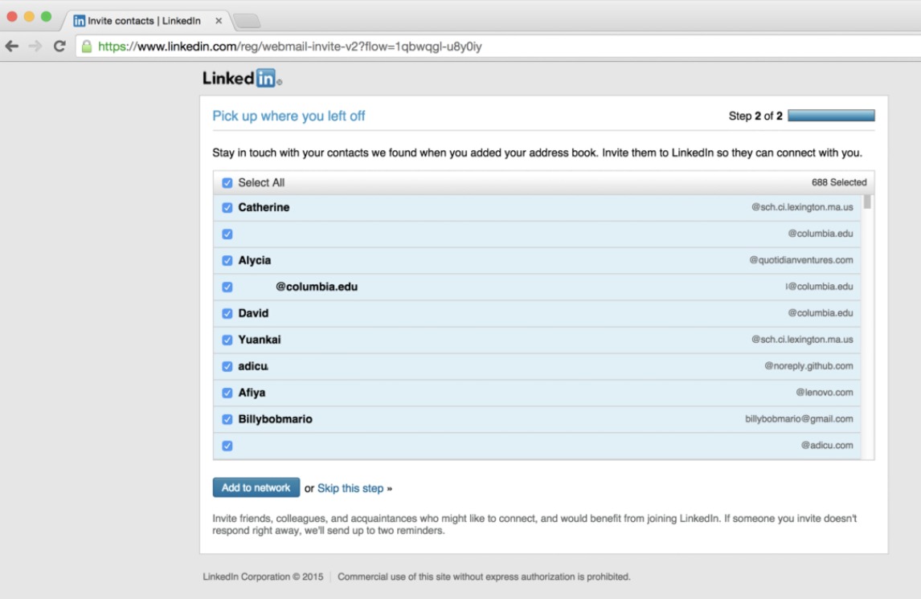Reload the page with the refresh icon
The width and height of the screenshot is (921, 599).
pyautogui.click(x=59, y=47)
